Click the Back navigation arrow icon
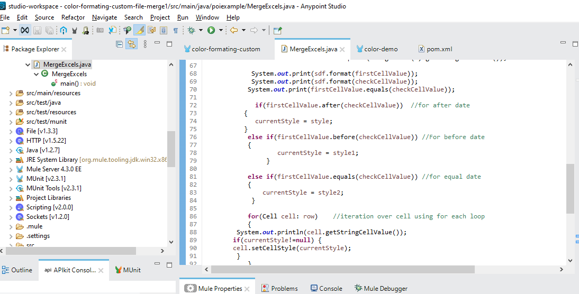Screen dimensions: 579x294 [233, 30]
